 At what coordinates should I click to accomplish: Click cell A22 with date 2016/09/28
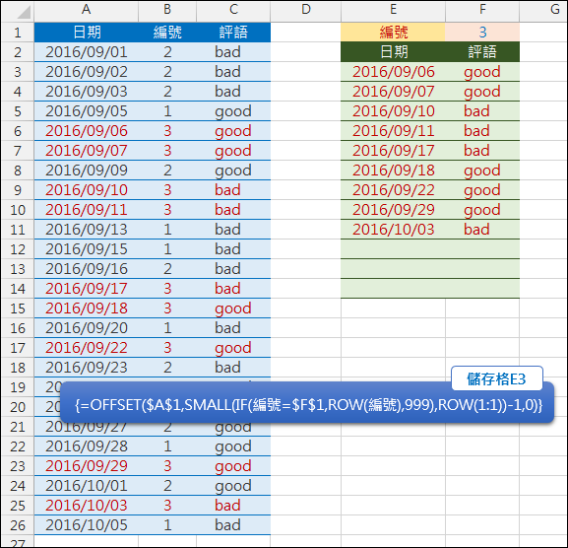tap(87, 446)
